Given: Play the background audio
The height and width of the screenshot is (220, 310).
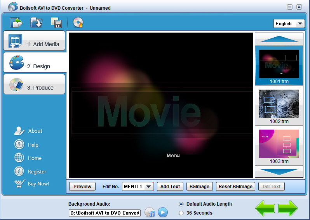Looking at the screenshot, I should point(163,212).
